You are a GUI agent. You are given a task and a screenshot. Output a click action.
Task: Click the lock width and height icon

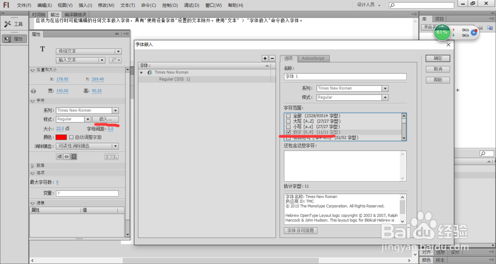pyautogui.click(x=34, y=91)
